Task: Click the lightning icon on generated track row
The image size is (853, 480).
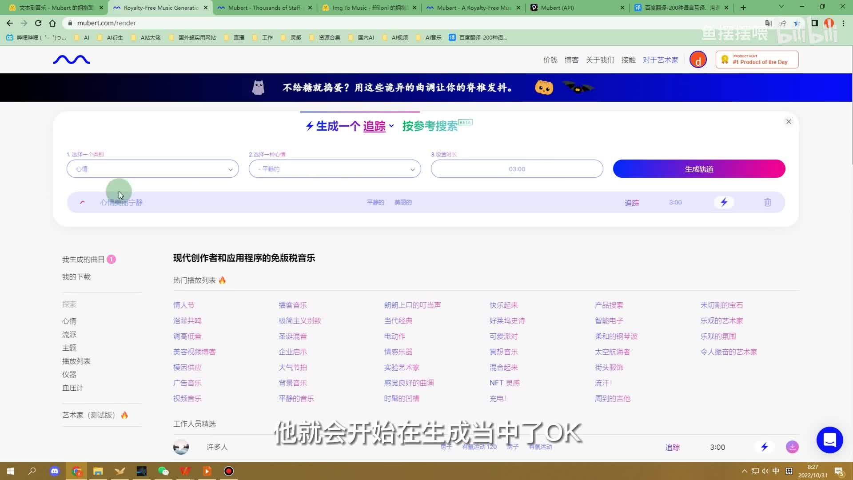Action: pos(724,202)
